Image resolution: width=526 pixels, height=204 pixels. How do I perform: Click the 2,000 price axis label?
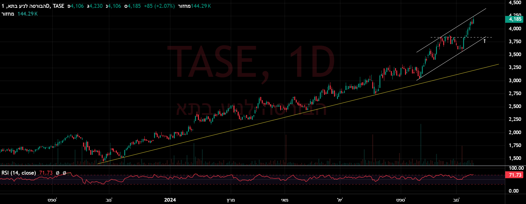[x=515, y=132]
